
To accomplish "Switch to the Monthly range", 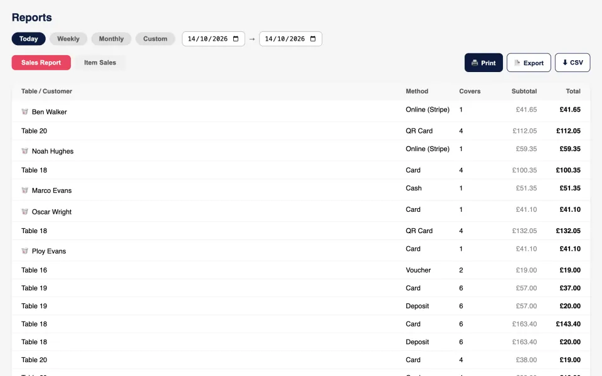I will [112, 39].
